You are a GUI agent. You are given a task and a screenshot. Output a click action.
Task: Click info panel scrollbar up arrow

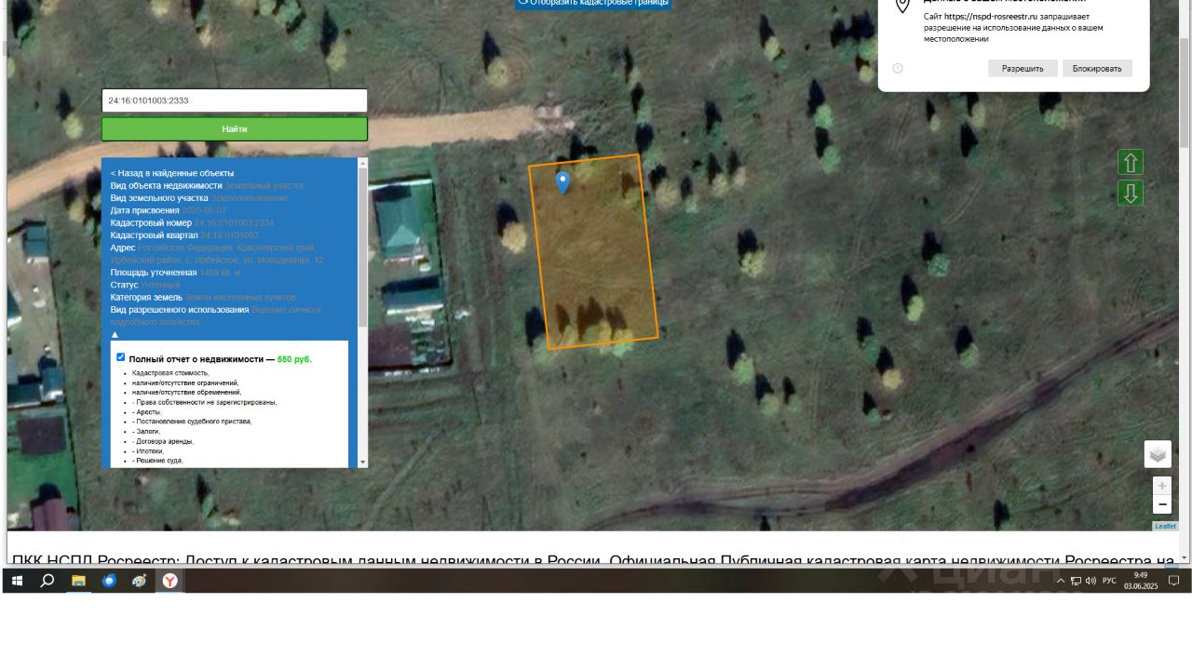363,164
